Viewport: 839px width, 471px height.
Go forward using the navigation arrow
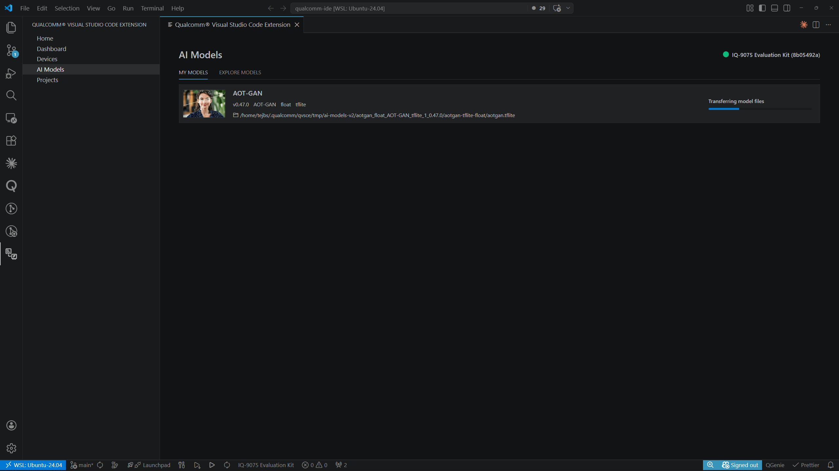[x=283, y=8]
